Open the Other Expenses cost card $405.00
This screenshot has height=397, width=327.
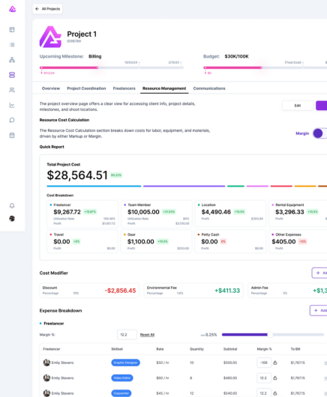pos(298,241)
